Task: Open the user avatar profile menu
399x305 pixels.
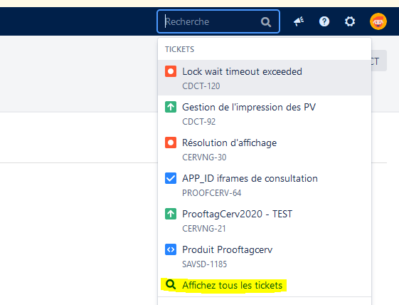Action: click(x=378, y=21)
